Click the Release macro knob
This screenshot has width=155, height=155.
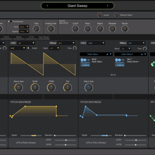click(112, 28)
